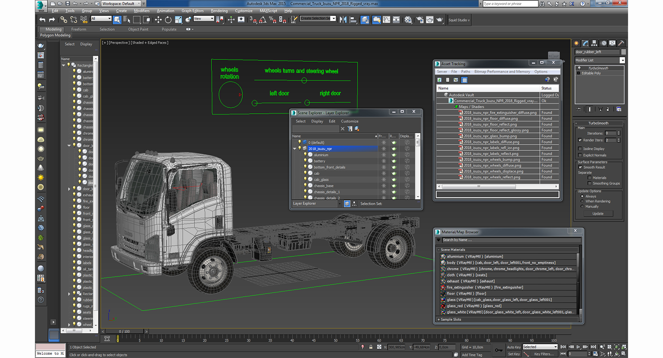The height and width of the screenshot is (358, 663).
Task: Choose the Select and Uniform Scale tool
Action: click(x=178, y=20)
